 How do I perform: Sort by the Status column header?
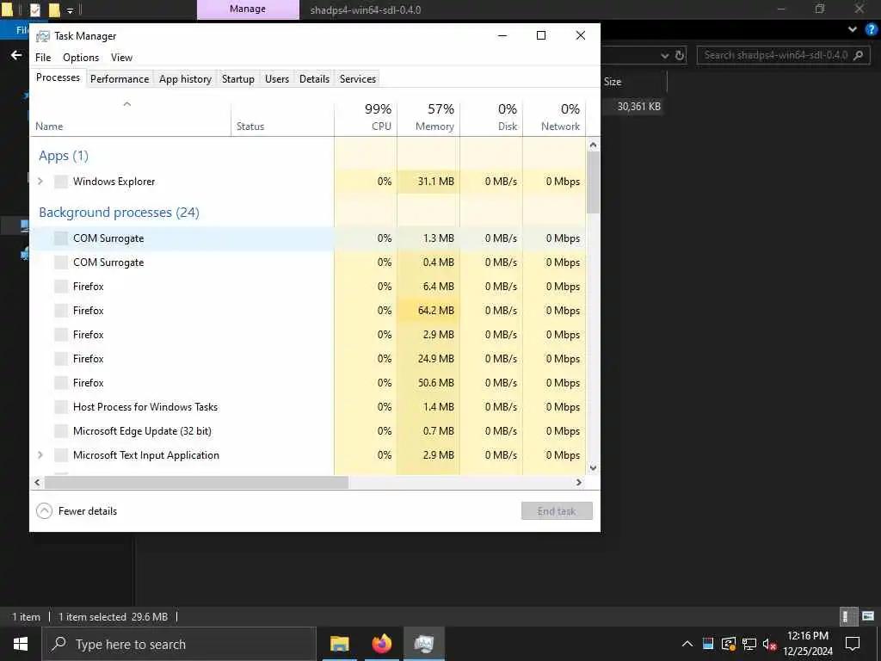[282, 117]
